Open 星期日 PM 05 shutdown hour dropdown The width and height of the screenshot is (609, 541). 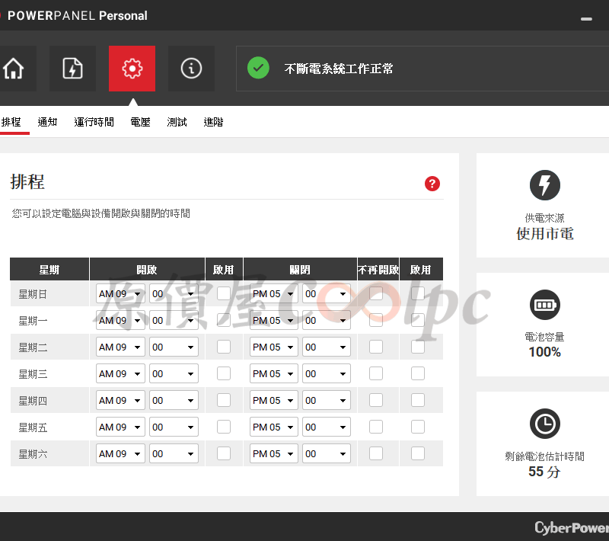[274, 293]
